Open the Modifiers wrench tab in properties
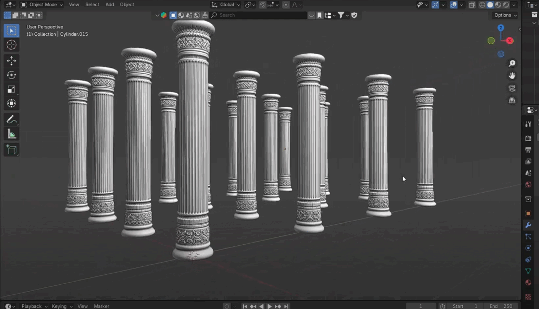539x309 pixels. point(528,225)
